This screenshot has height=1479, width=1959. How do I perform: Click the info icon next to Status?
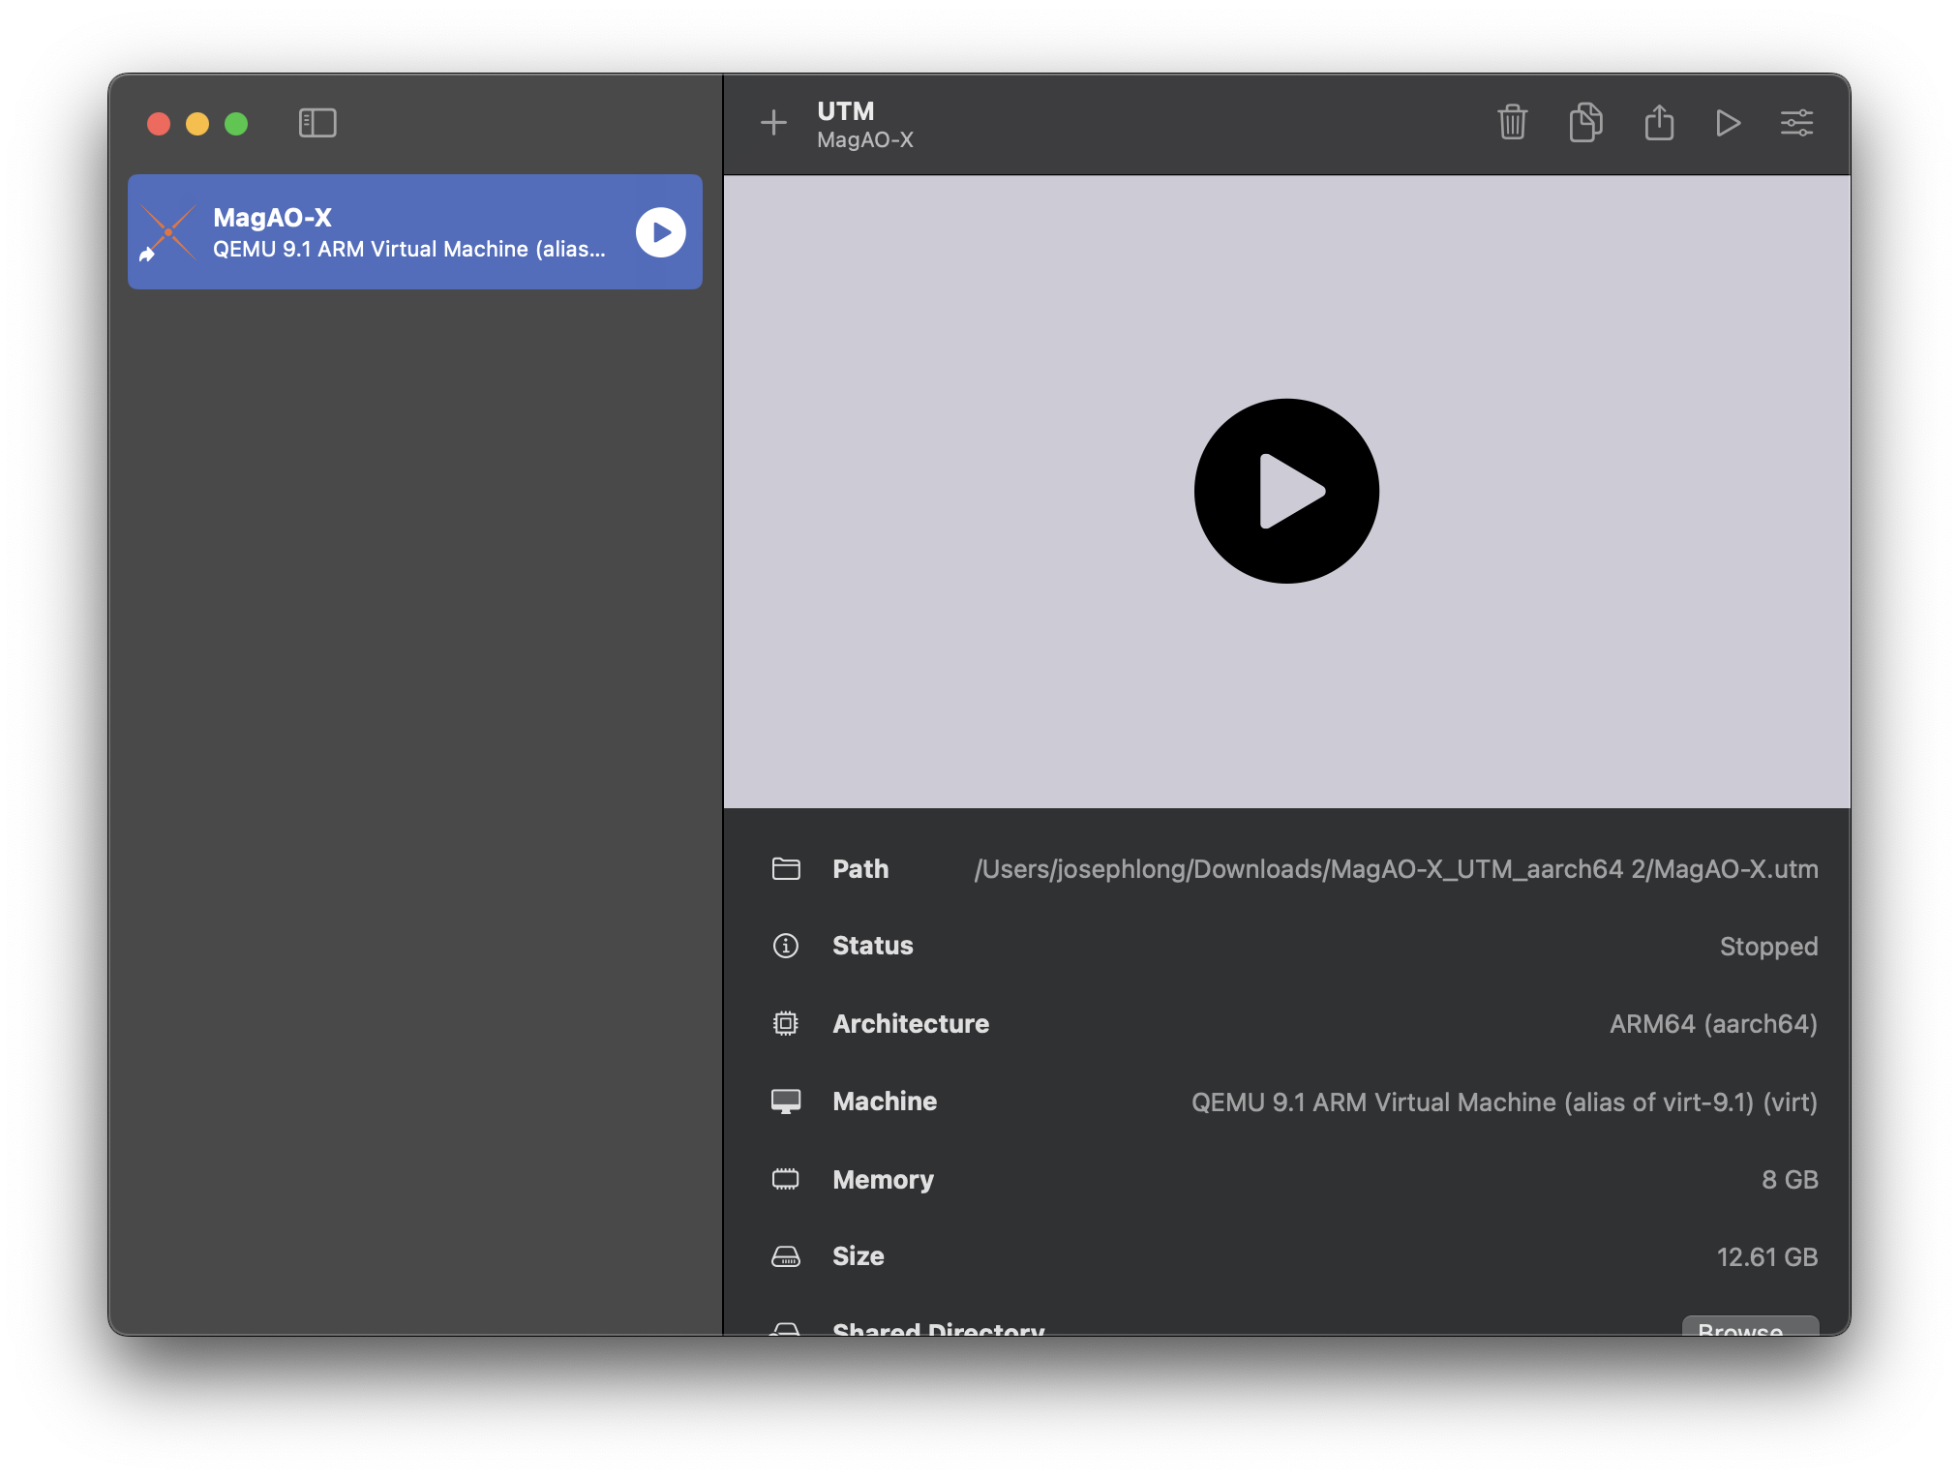click(786, 946)
